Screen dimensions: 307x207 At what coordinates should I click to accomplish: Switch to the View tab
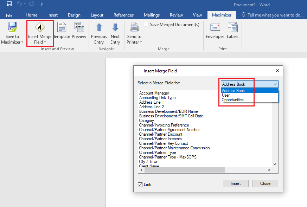(197, 15)
